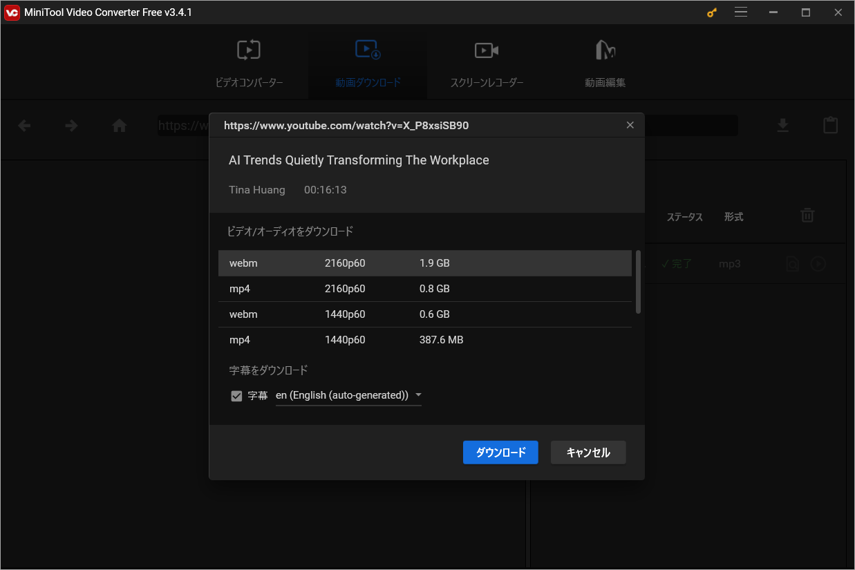
Task: Select webm 1440p60 0.6 GB row
Action: tap(425, 314)
